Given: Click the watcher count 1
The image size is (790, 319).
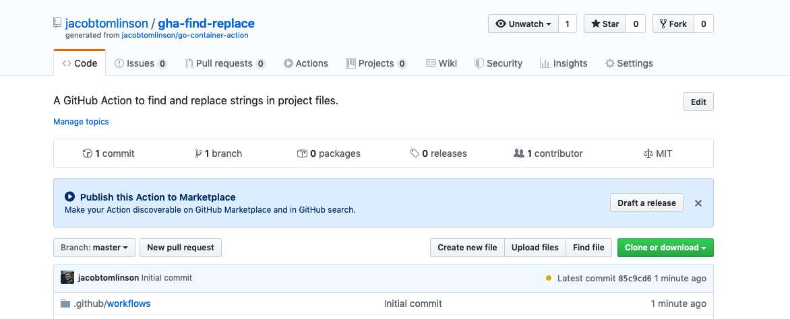Looking at the screenshot, I should click(568, 24).
